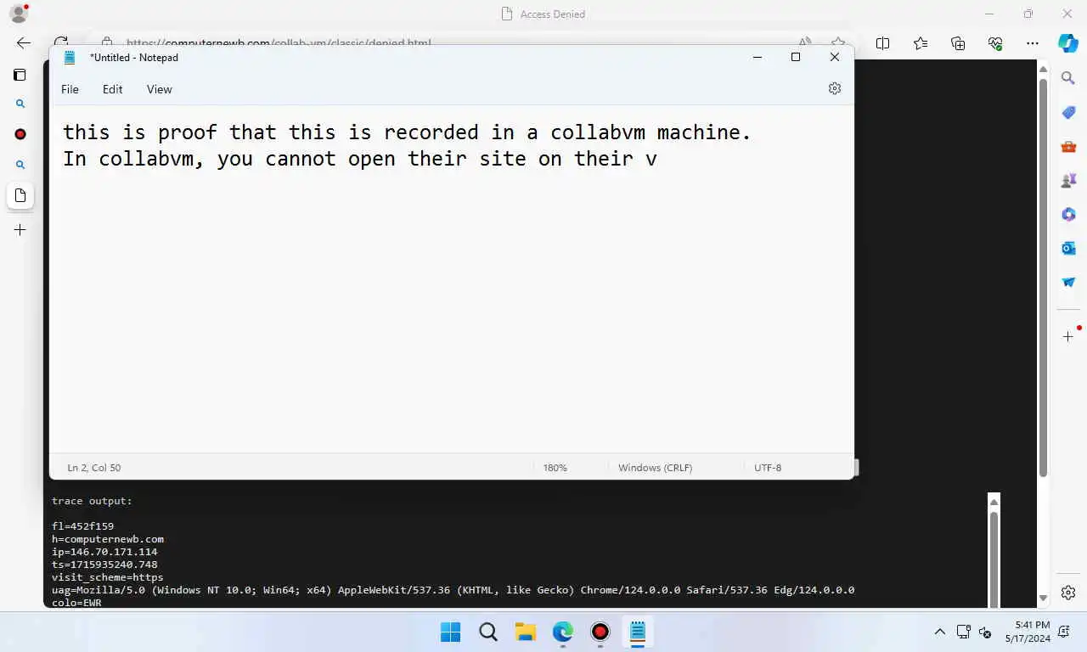
Task: Close the Untitled Notepad window
Action: pos(835,57)
